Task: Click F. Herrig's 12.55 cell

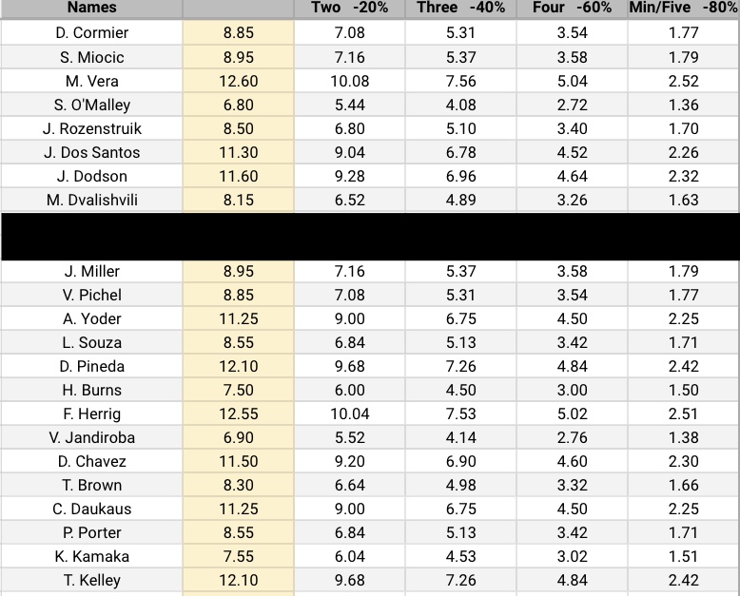Action: pyautogui.click(x=238, y=413)
